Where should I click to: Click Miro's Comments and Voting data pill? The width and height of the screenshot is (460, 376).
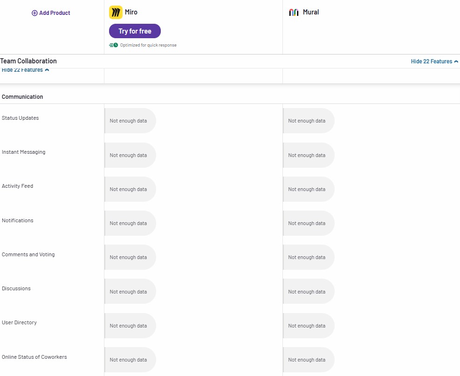(130, 257)
